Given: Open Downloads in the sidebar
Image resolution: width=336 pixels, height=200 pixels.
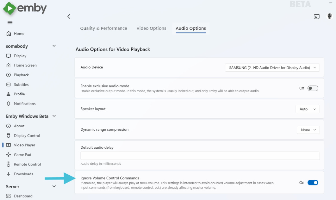Looking at the screenshot, I should click(23, 174).
